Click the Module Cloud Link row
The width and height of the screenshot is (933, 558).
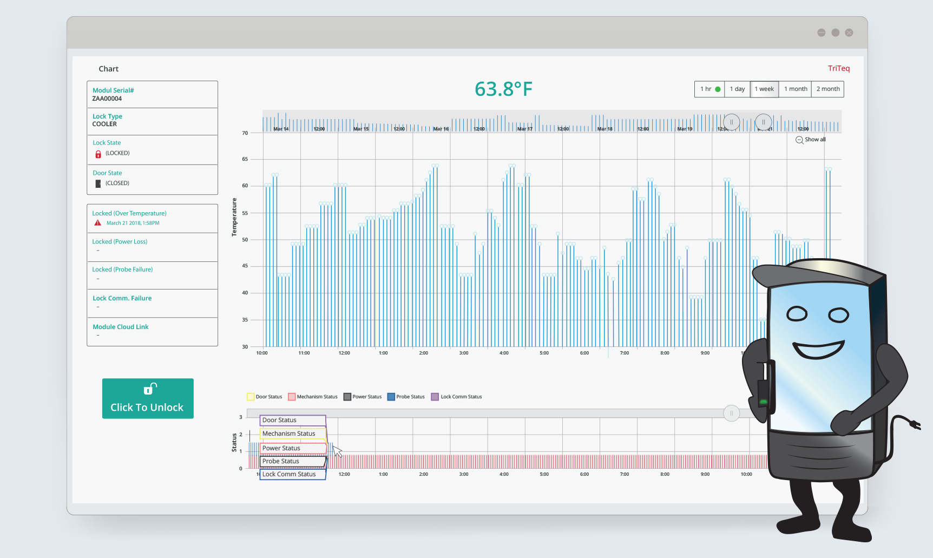click(152, 331)
